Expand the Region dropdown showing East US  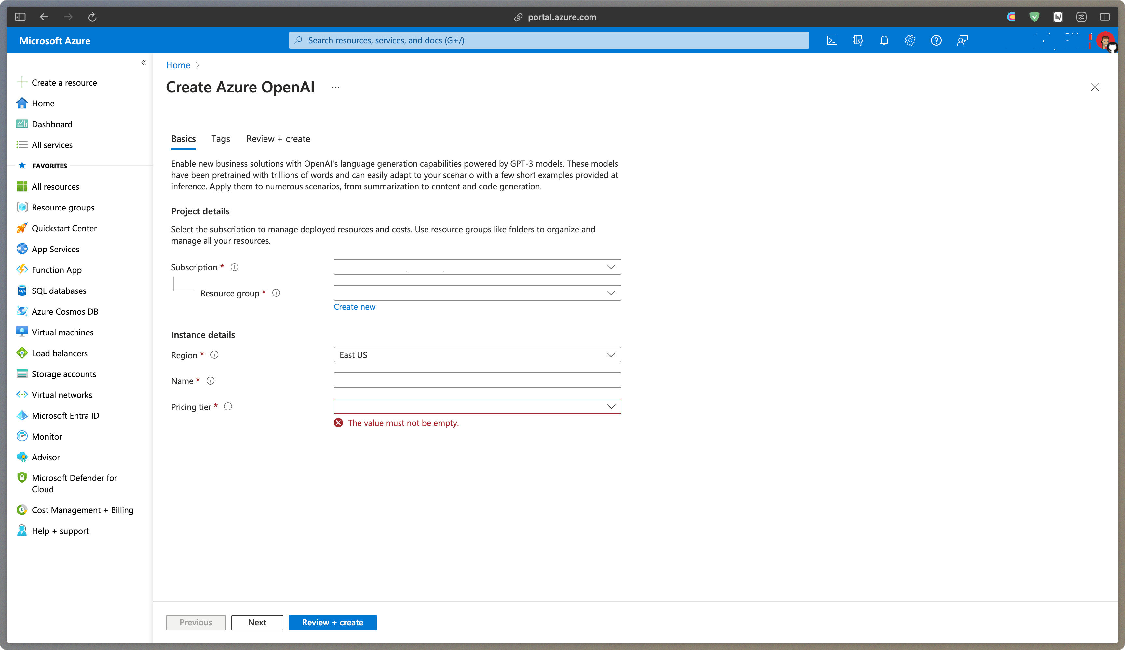point(477,355)
